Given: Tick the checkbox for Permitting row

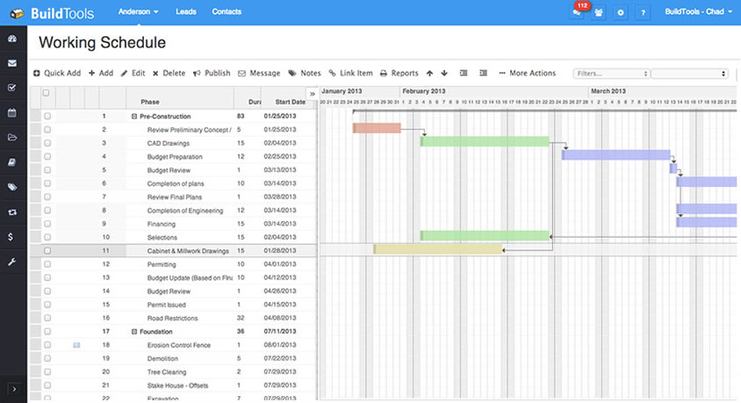Looking at the screenshot, I should point(47,264).
